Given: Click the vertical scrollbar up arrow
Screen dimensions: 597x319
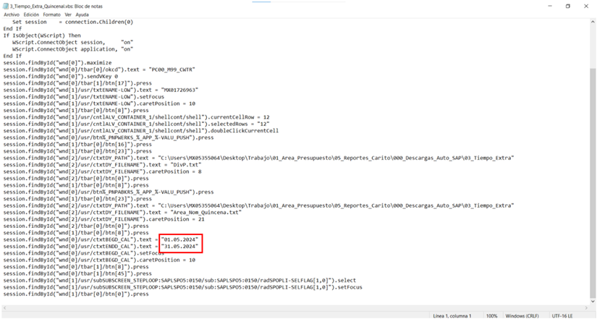Looking at the screenshot, I should [593, 22].
